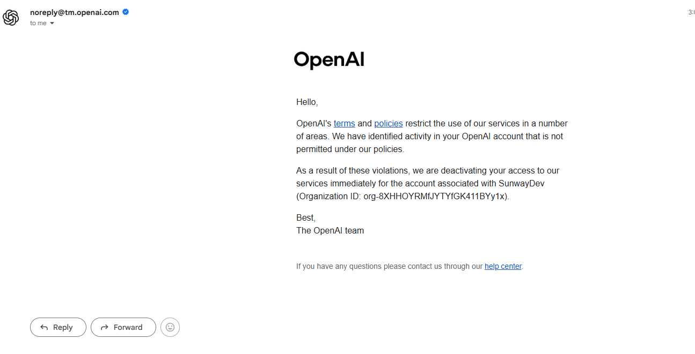Click the "SunwayDev" account name
Image resolution: width=695 pixels, height=354 pixels.
522,183
